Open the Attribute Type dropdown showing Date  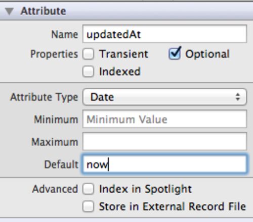[x=164, y=97]
